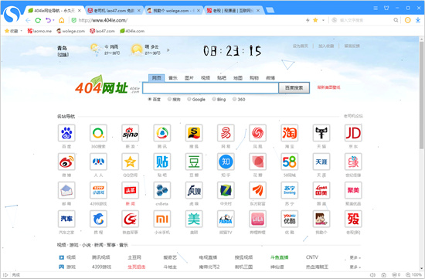Screen dimensions: 425x279
Task: Select the Bing search engine radio button
Action: pos(214,99)
